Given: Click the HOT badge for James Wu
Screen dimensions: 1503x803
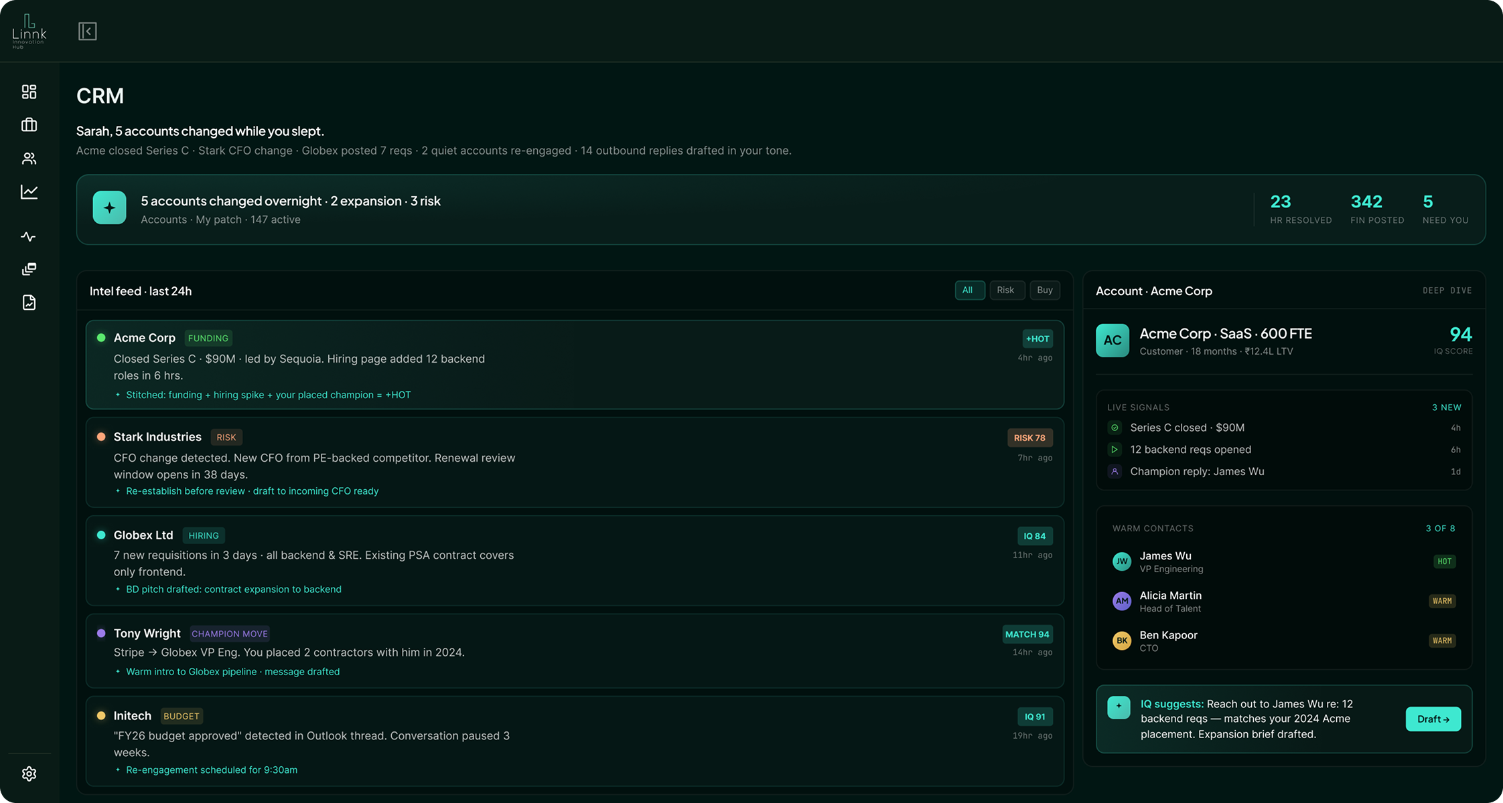Looking at the screenshot, I should point(1444,561).
